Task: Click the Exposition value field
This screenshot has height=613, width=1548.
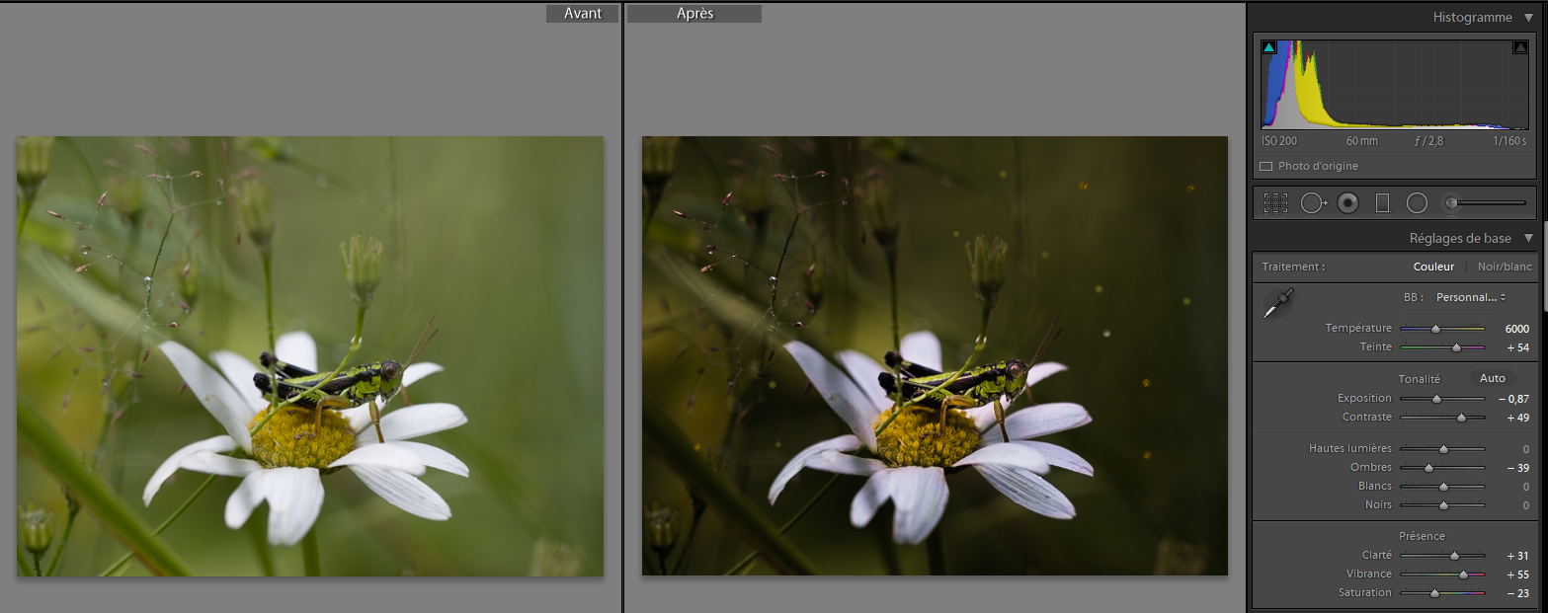Action: coord(1513,399)
